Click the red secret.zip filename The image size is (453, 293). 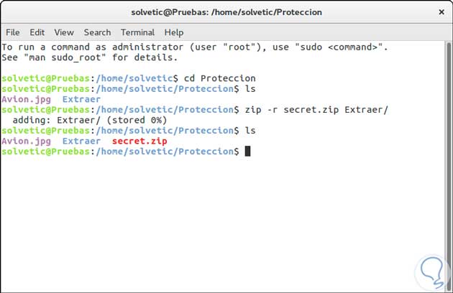[x=139, y=141]
